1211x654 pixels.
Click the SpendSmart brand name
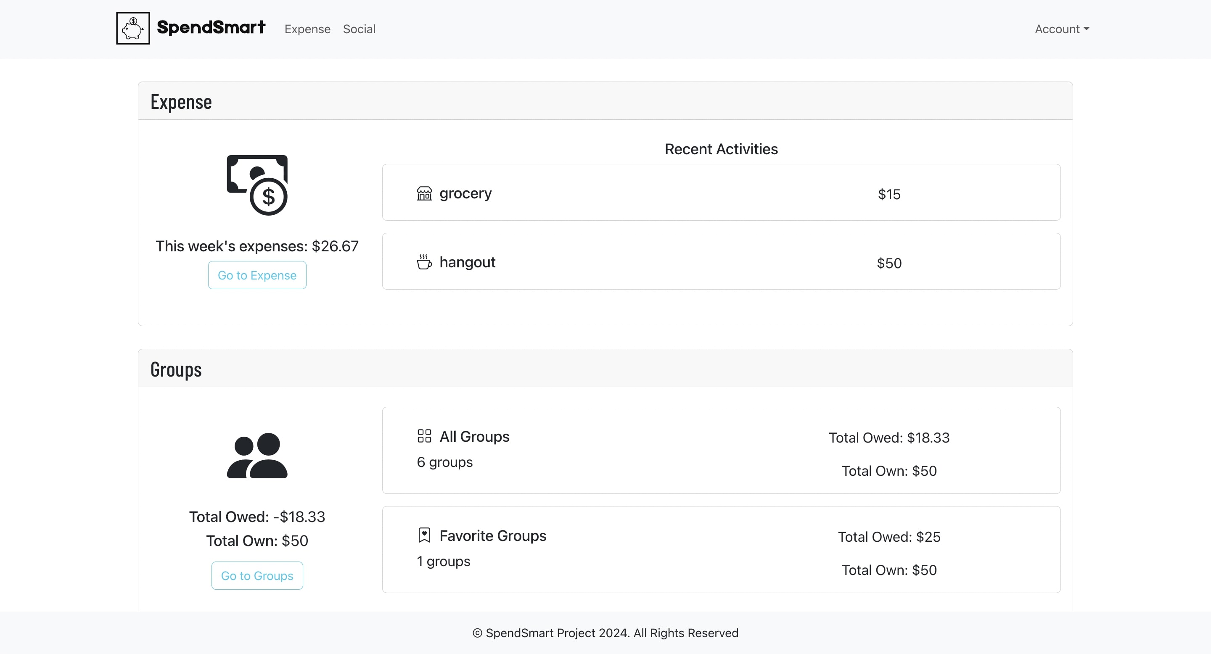coord(211,27)
